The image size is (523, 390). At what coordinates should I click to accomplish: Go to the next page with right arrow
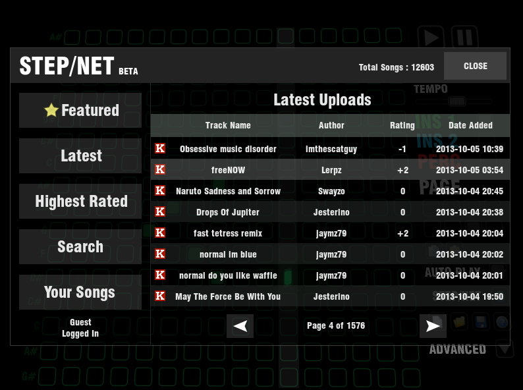(x=433, y=326)
